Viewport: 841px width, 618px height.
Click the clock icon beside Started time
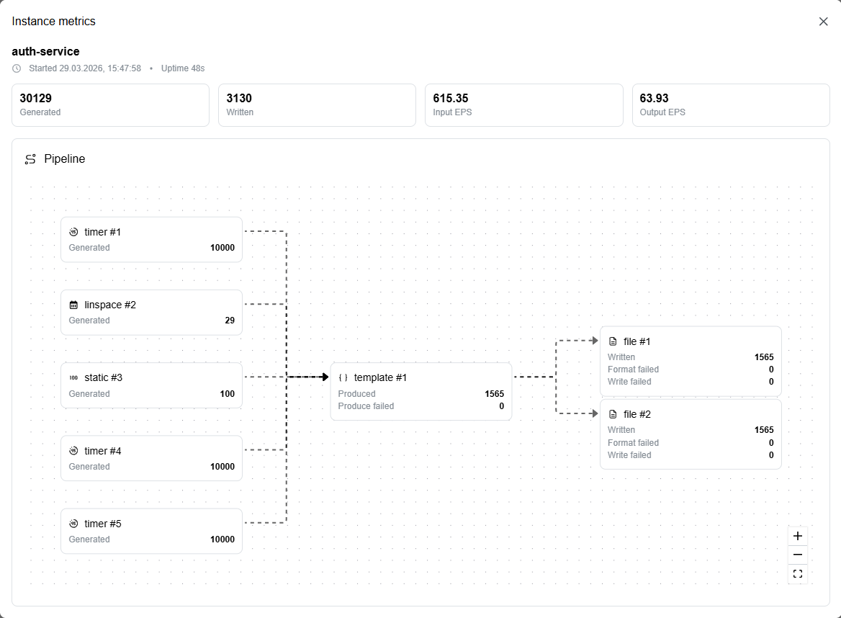17,68
